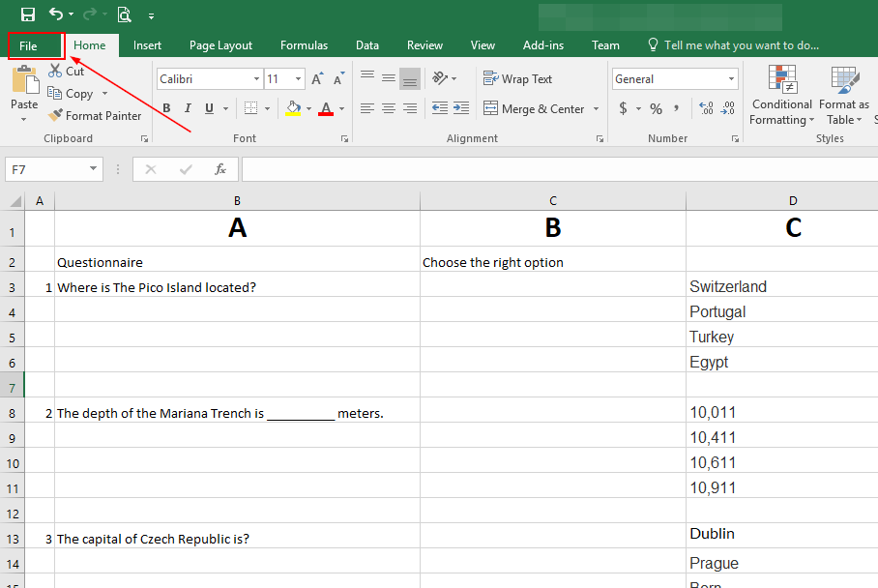Screen dimensions: 878x588
Task: Open the Format as Table gallery
Action: coord(844,95)
